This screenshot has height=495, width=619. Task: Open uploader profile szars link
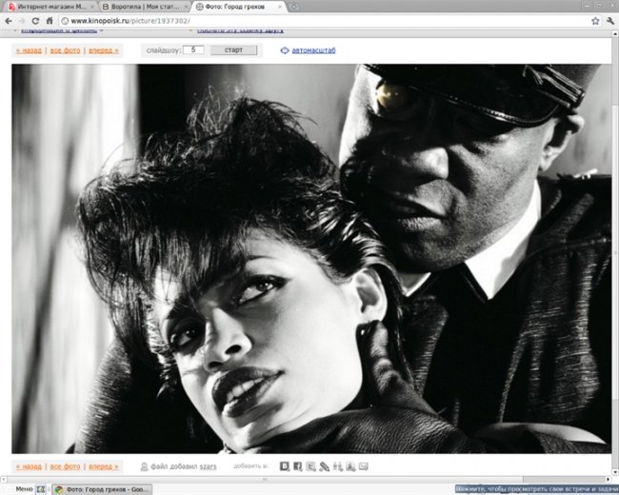[205, 467]
